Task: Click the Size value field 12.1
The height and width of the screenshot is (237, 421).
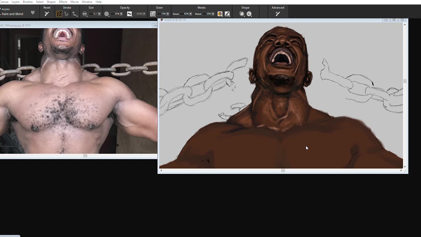Action: pos(93,14)
